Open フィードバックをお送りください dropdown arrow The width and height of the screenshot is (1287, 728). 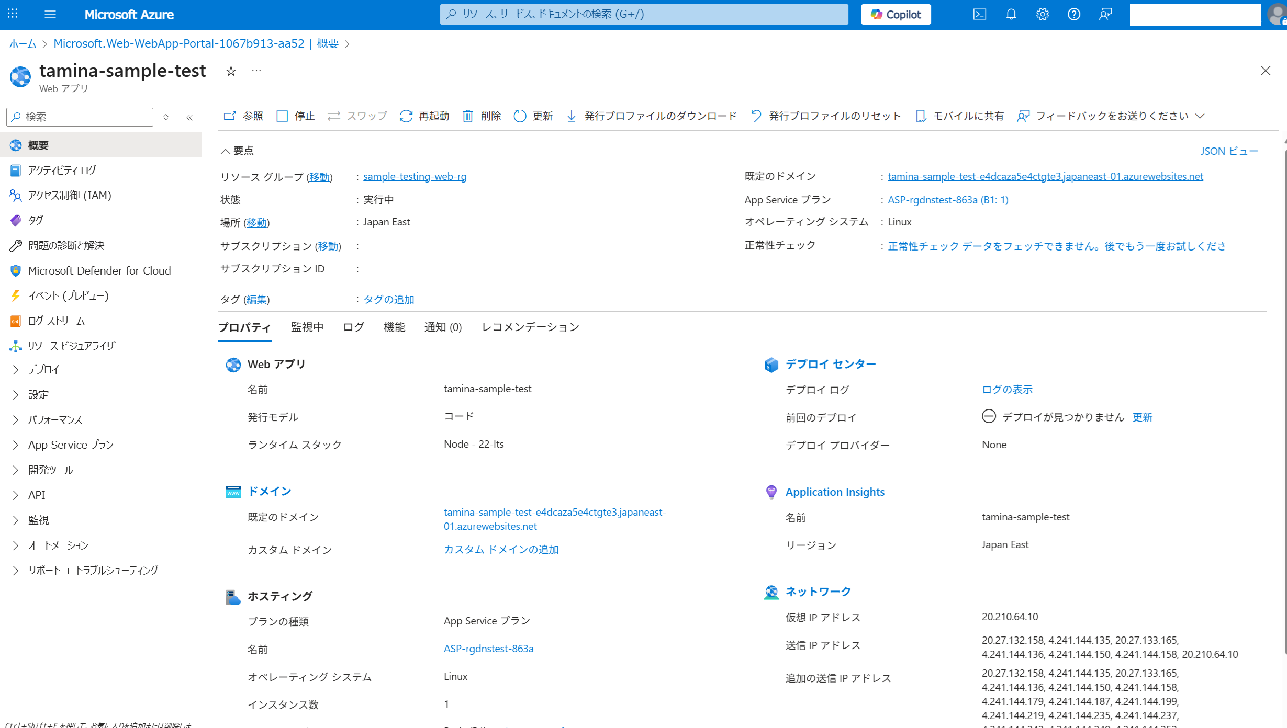tap(1200, 116)
